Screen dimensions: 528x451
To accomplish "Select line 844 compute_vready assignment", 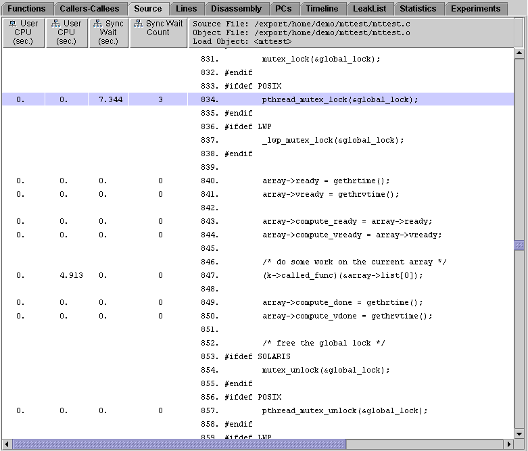I will 352,235.
